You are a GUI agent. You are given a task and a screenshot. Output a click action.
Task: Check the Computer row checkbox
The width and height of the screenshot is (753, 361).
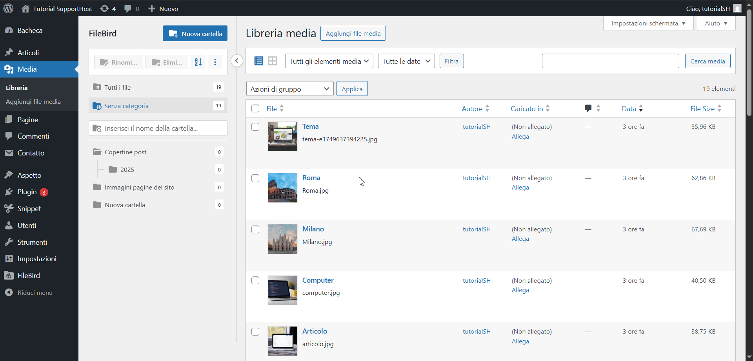[255, 280]
